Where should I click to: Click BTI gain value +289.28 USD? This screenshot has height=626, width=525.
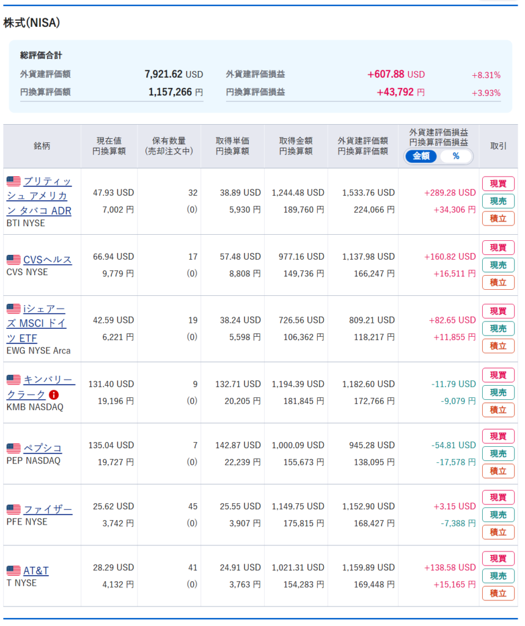(450, 193)
